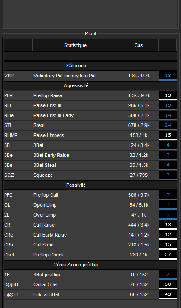Select the Preflop Check row
This screenshot has height=308, width=181.
point(90,255)
